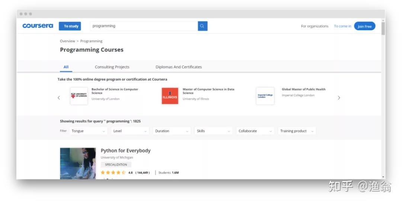Click the SPECIALIZATION badge
The height and width of the screenshot is (203, 402).
coord(116,165)
